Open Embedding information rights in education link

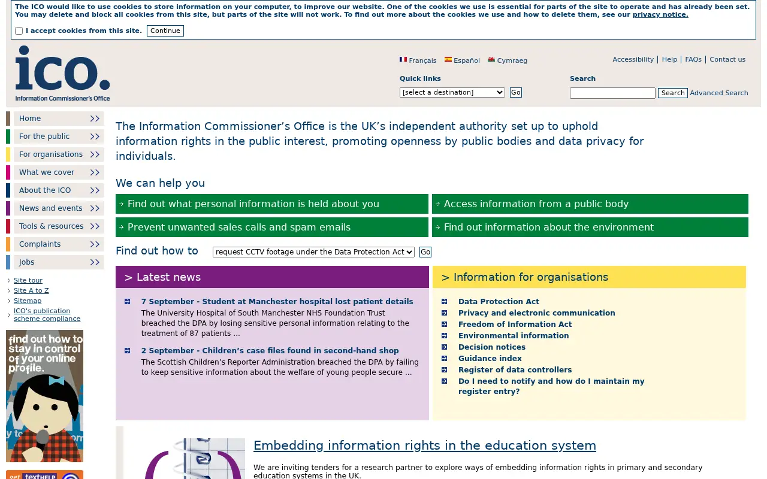tap(425, 445)
